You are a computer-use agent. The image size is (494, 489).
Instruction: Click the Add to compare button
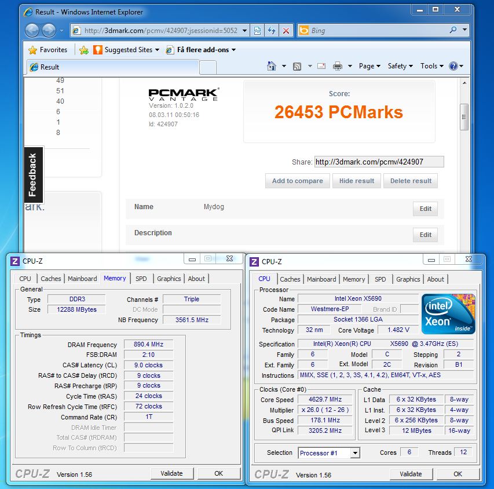[298, 181]
